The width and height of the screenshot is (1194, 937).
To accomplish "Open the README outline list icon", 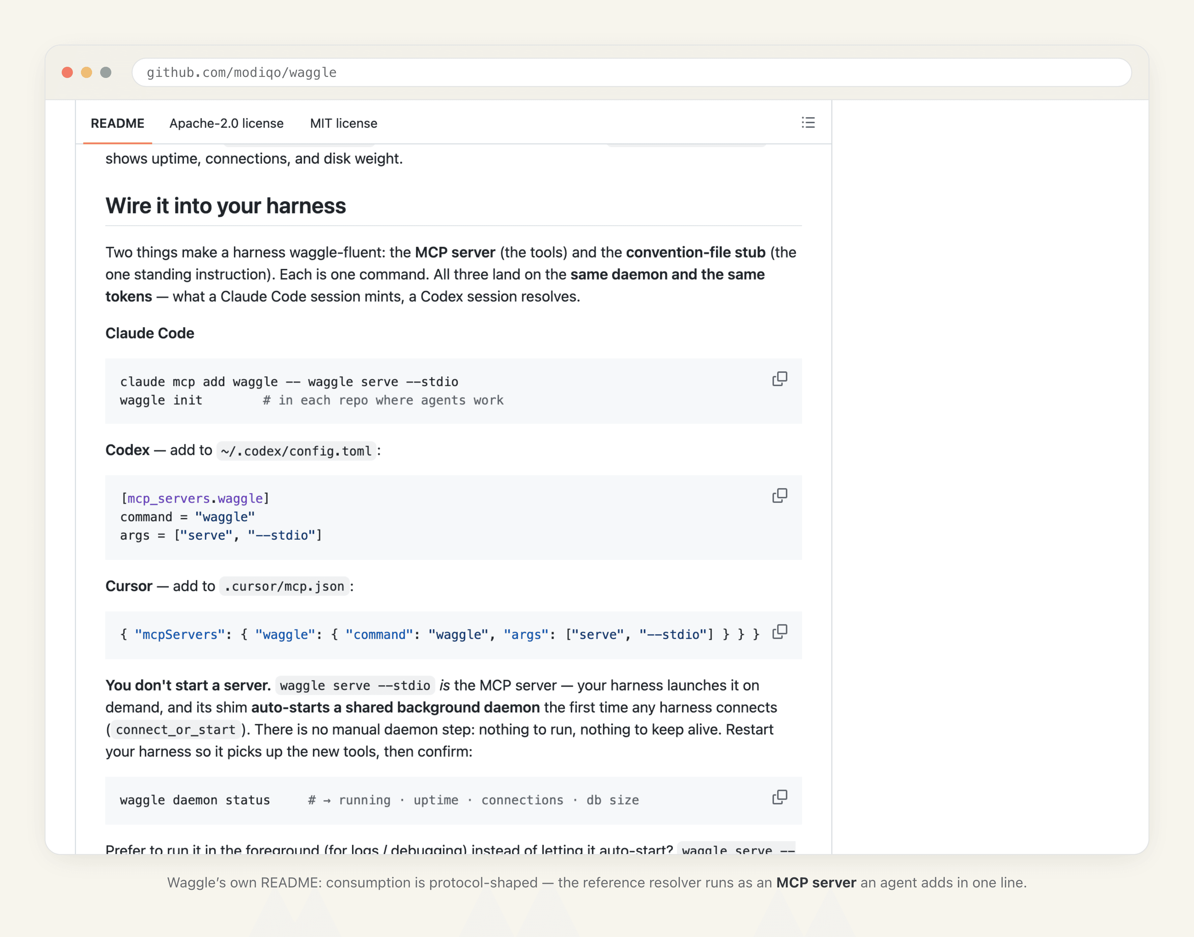I will [808, 122].
